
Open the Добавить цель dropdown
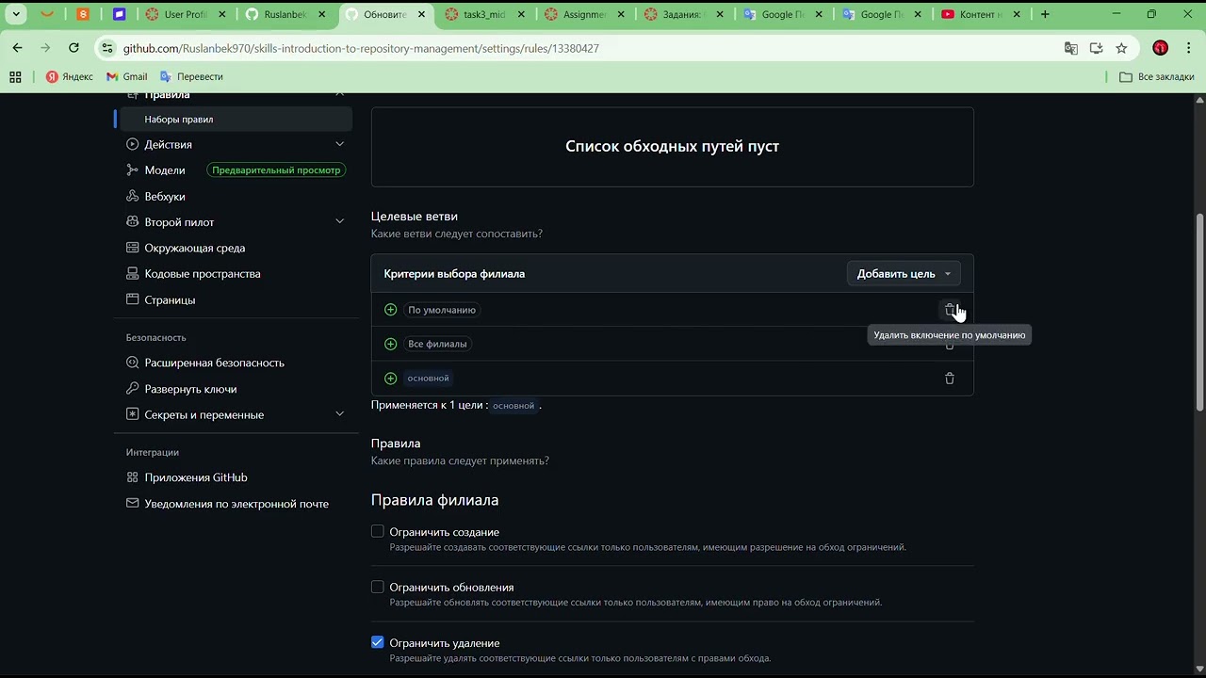pyautogui.click(x=904, y=274)
